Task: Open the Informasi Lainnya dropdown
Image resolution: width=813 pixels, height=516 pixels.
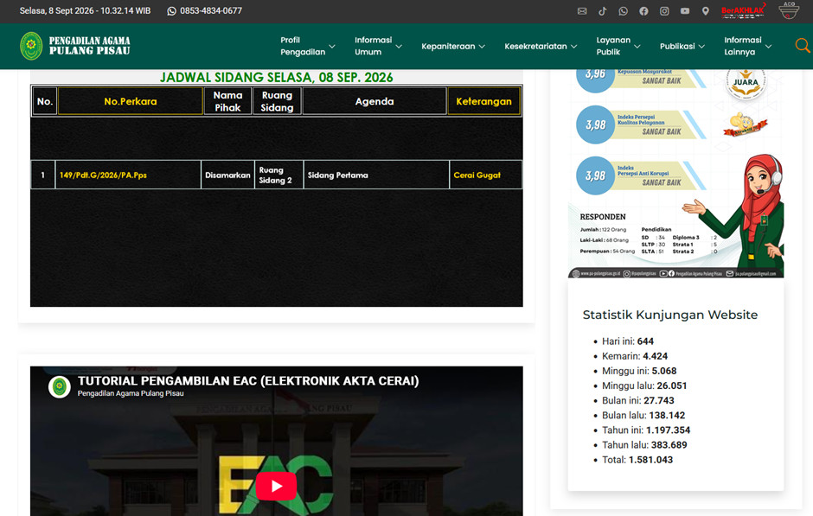Action: (747, 46)
